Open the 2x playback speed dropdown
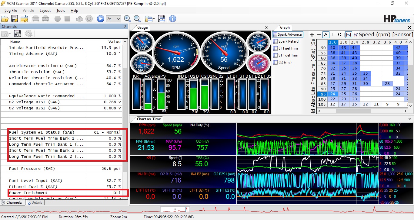 [114, 19]
